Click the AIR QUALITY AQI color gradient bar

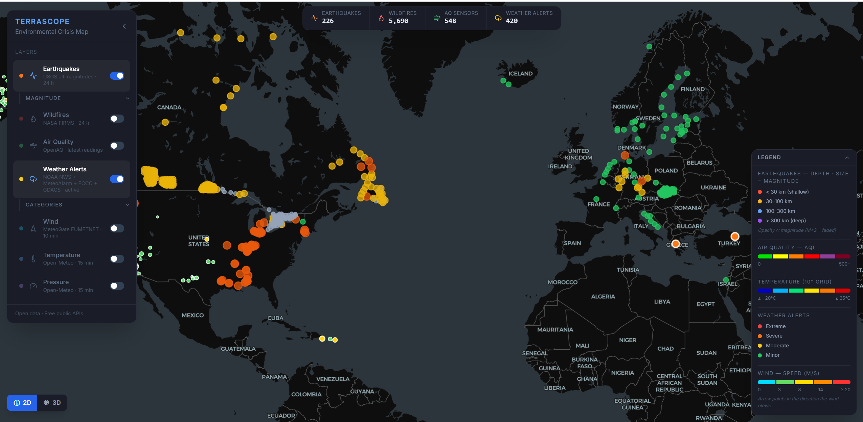click(x=804, y=256)
